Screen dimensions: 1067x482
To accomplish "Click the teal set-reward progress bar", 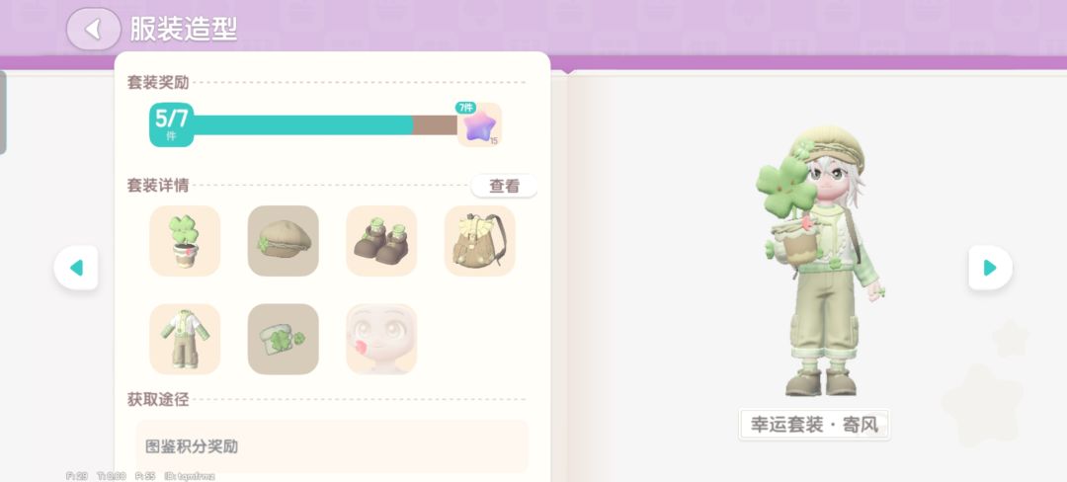I will [x=325, y=125].
